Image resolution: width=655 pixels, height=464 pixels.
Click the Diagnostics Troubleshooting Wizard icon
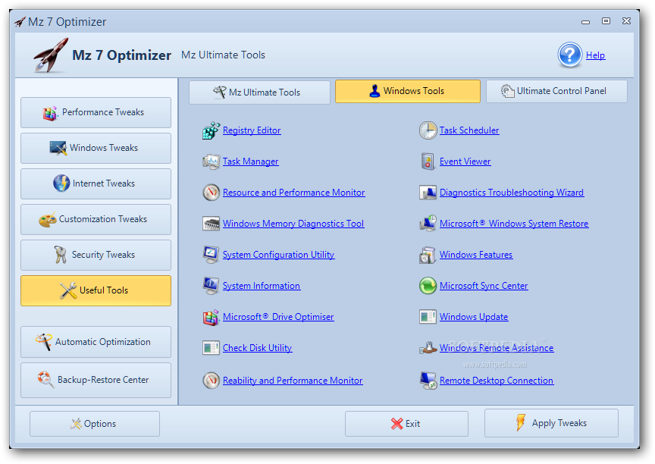coord(428,193)
